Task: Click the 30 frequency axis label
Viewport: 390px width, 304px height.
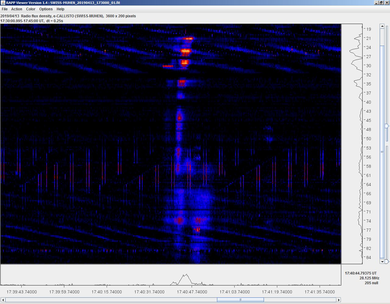Action: pyautogui.click(x=369, y=66)
